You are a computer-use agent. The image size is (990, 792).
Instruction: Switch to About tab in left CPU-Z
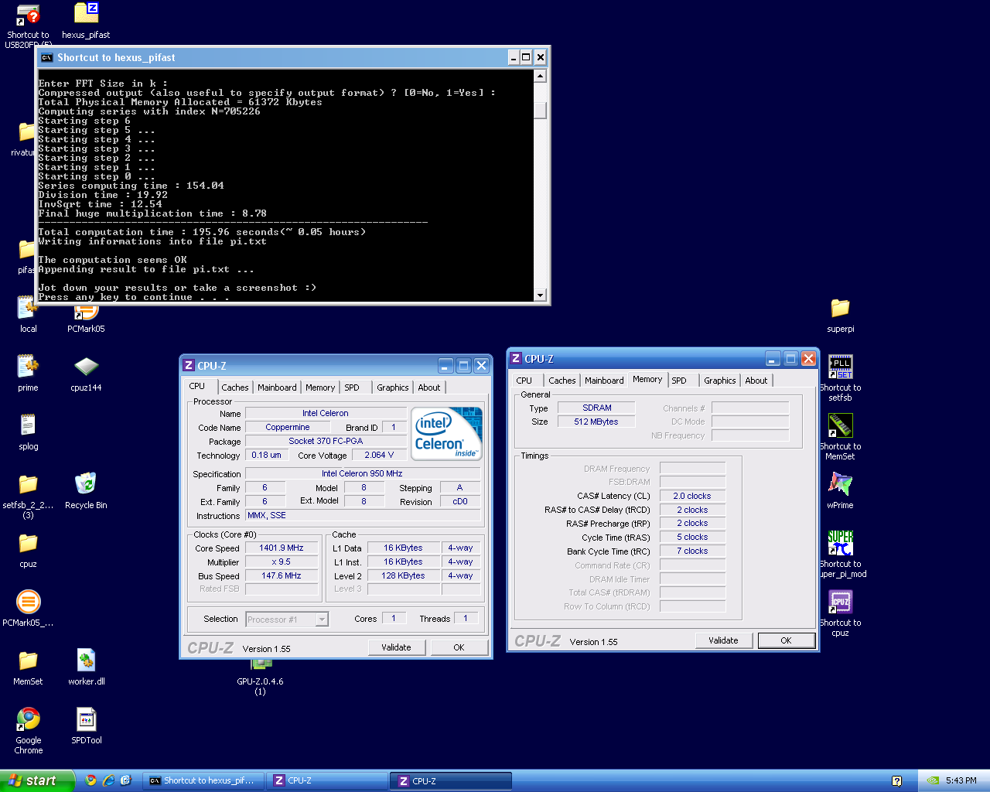click(x=429, y=387)
